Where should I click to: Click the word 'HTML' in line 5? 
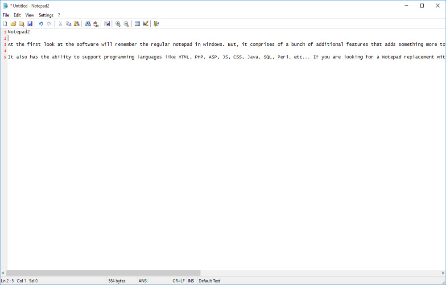pyautogui.click(x=184, y=57)
